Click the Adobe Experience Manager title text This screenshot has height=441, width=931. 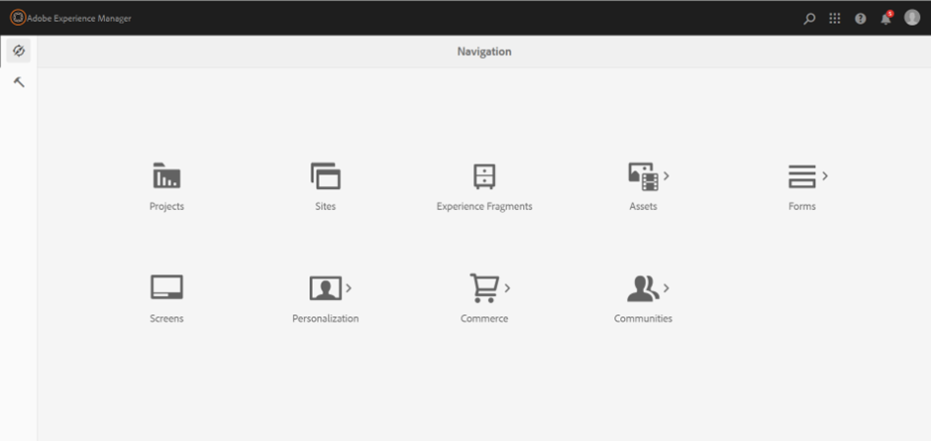79,19
